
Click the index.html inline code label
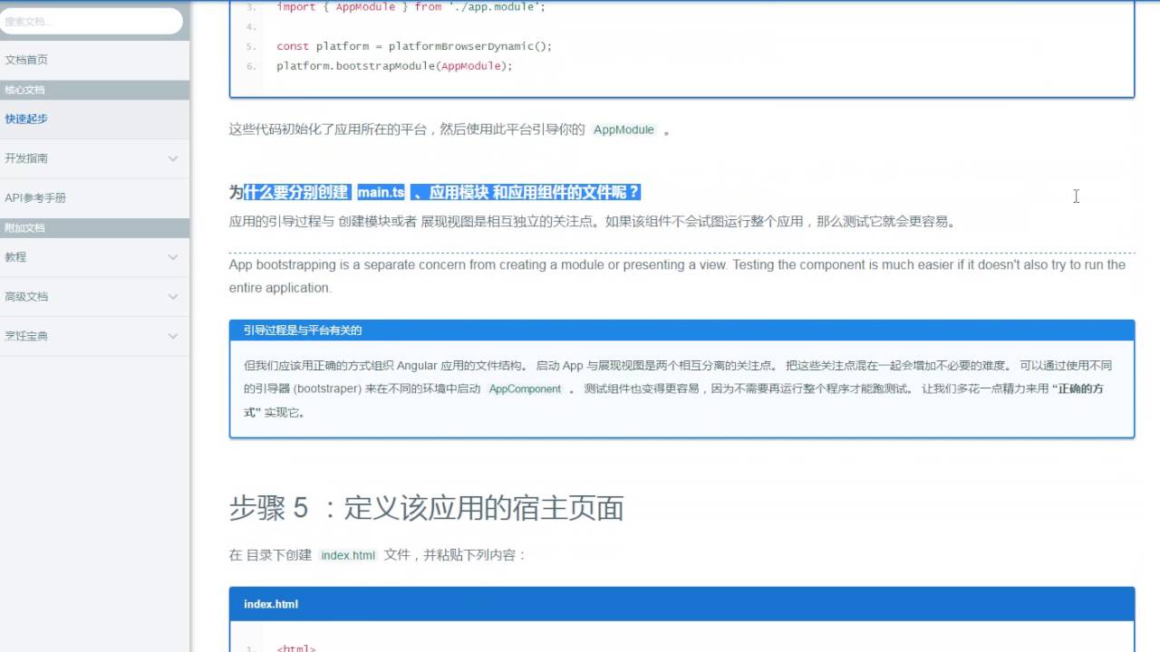click(348, 555)
